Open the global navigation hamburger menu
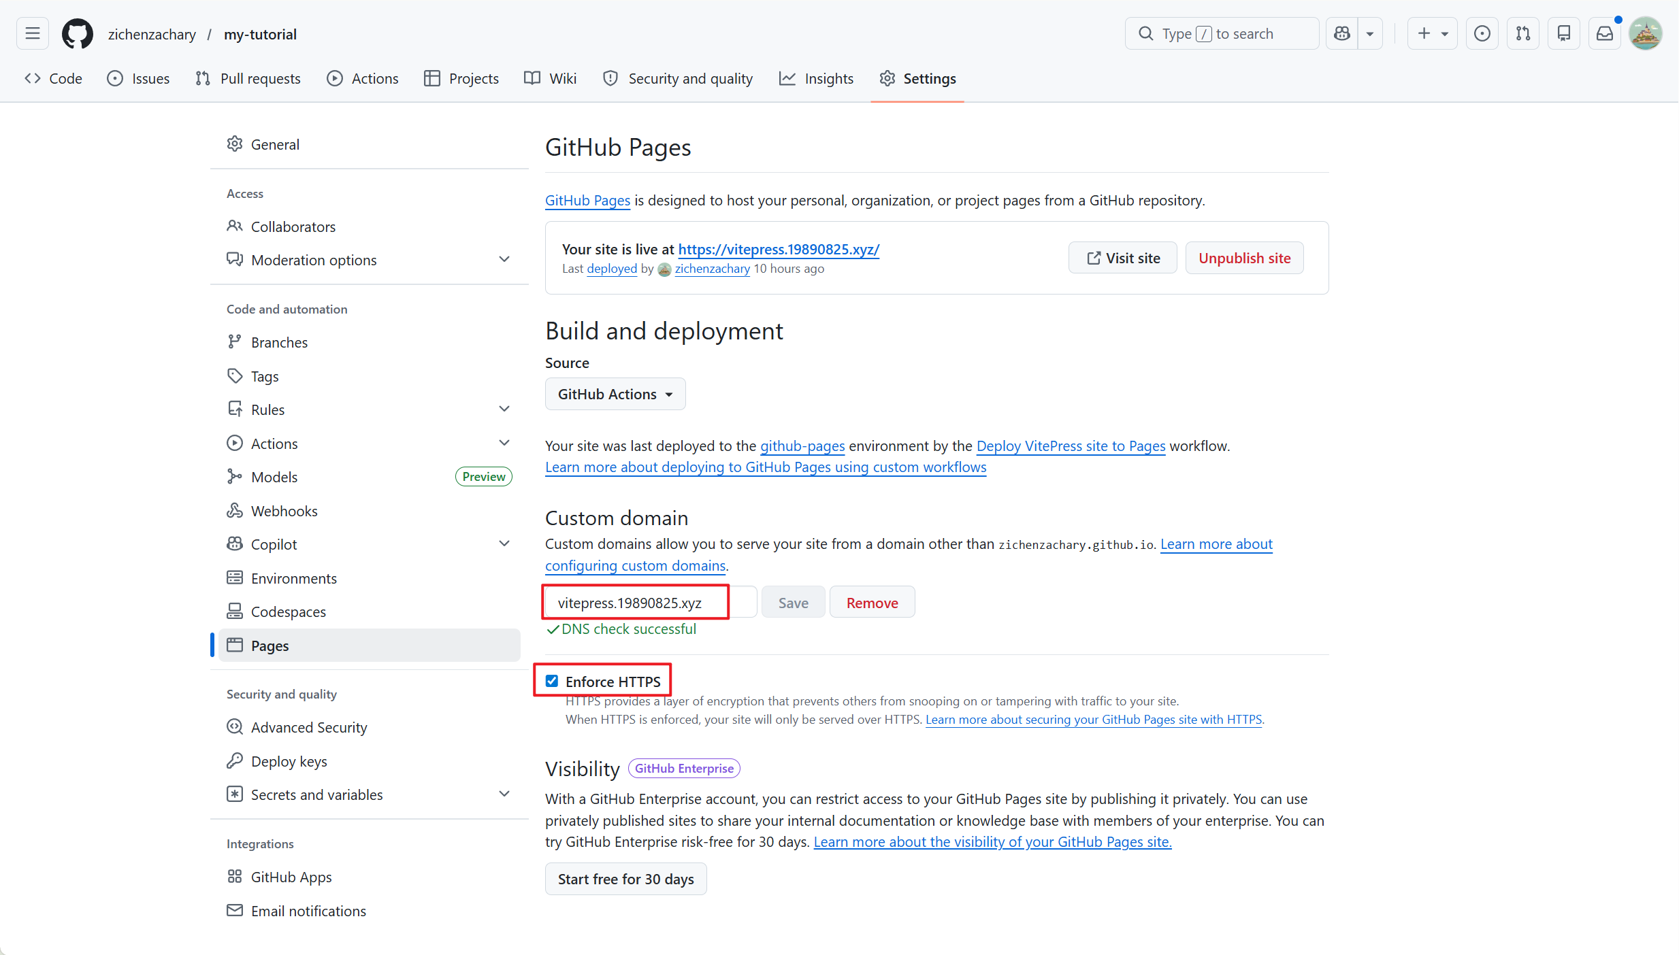The width and height of the screenshot is (1679, 955). coord(33,33)
